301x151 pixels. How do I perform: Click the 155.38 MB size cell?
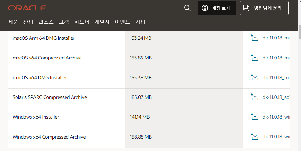(184, 79)
